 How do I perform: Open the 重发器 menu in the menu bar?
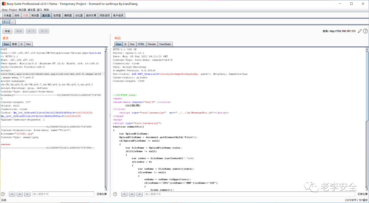pos(31,10)
